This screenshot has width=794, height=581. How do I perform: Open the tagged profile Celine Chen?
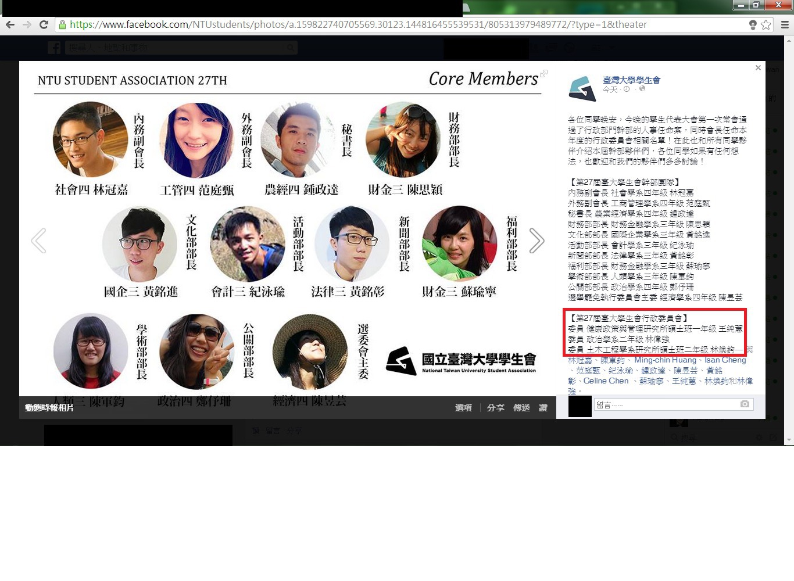tap(606, 381)
